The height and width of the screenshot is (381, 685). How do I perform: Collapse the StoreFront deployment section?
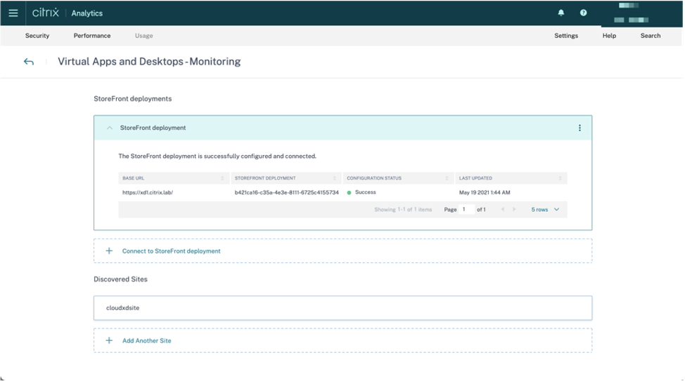109,128
